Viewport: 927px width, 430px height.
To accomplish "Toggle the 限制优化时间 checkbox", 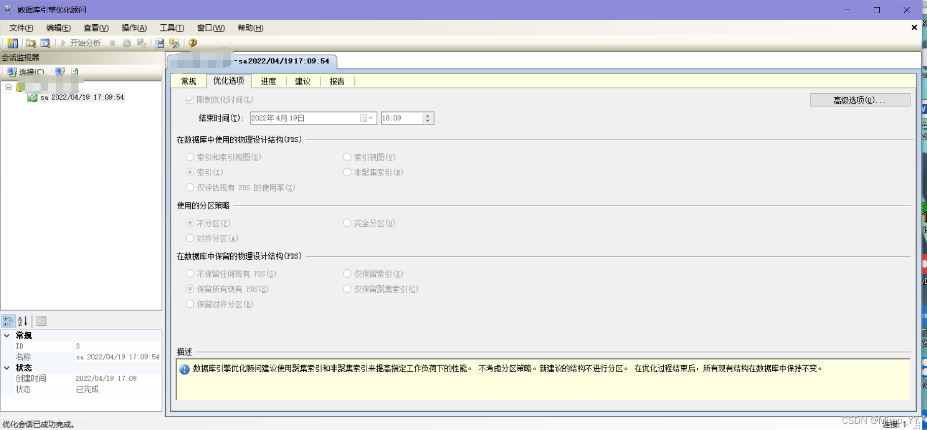I will point(190,100).
